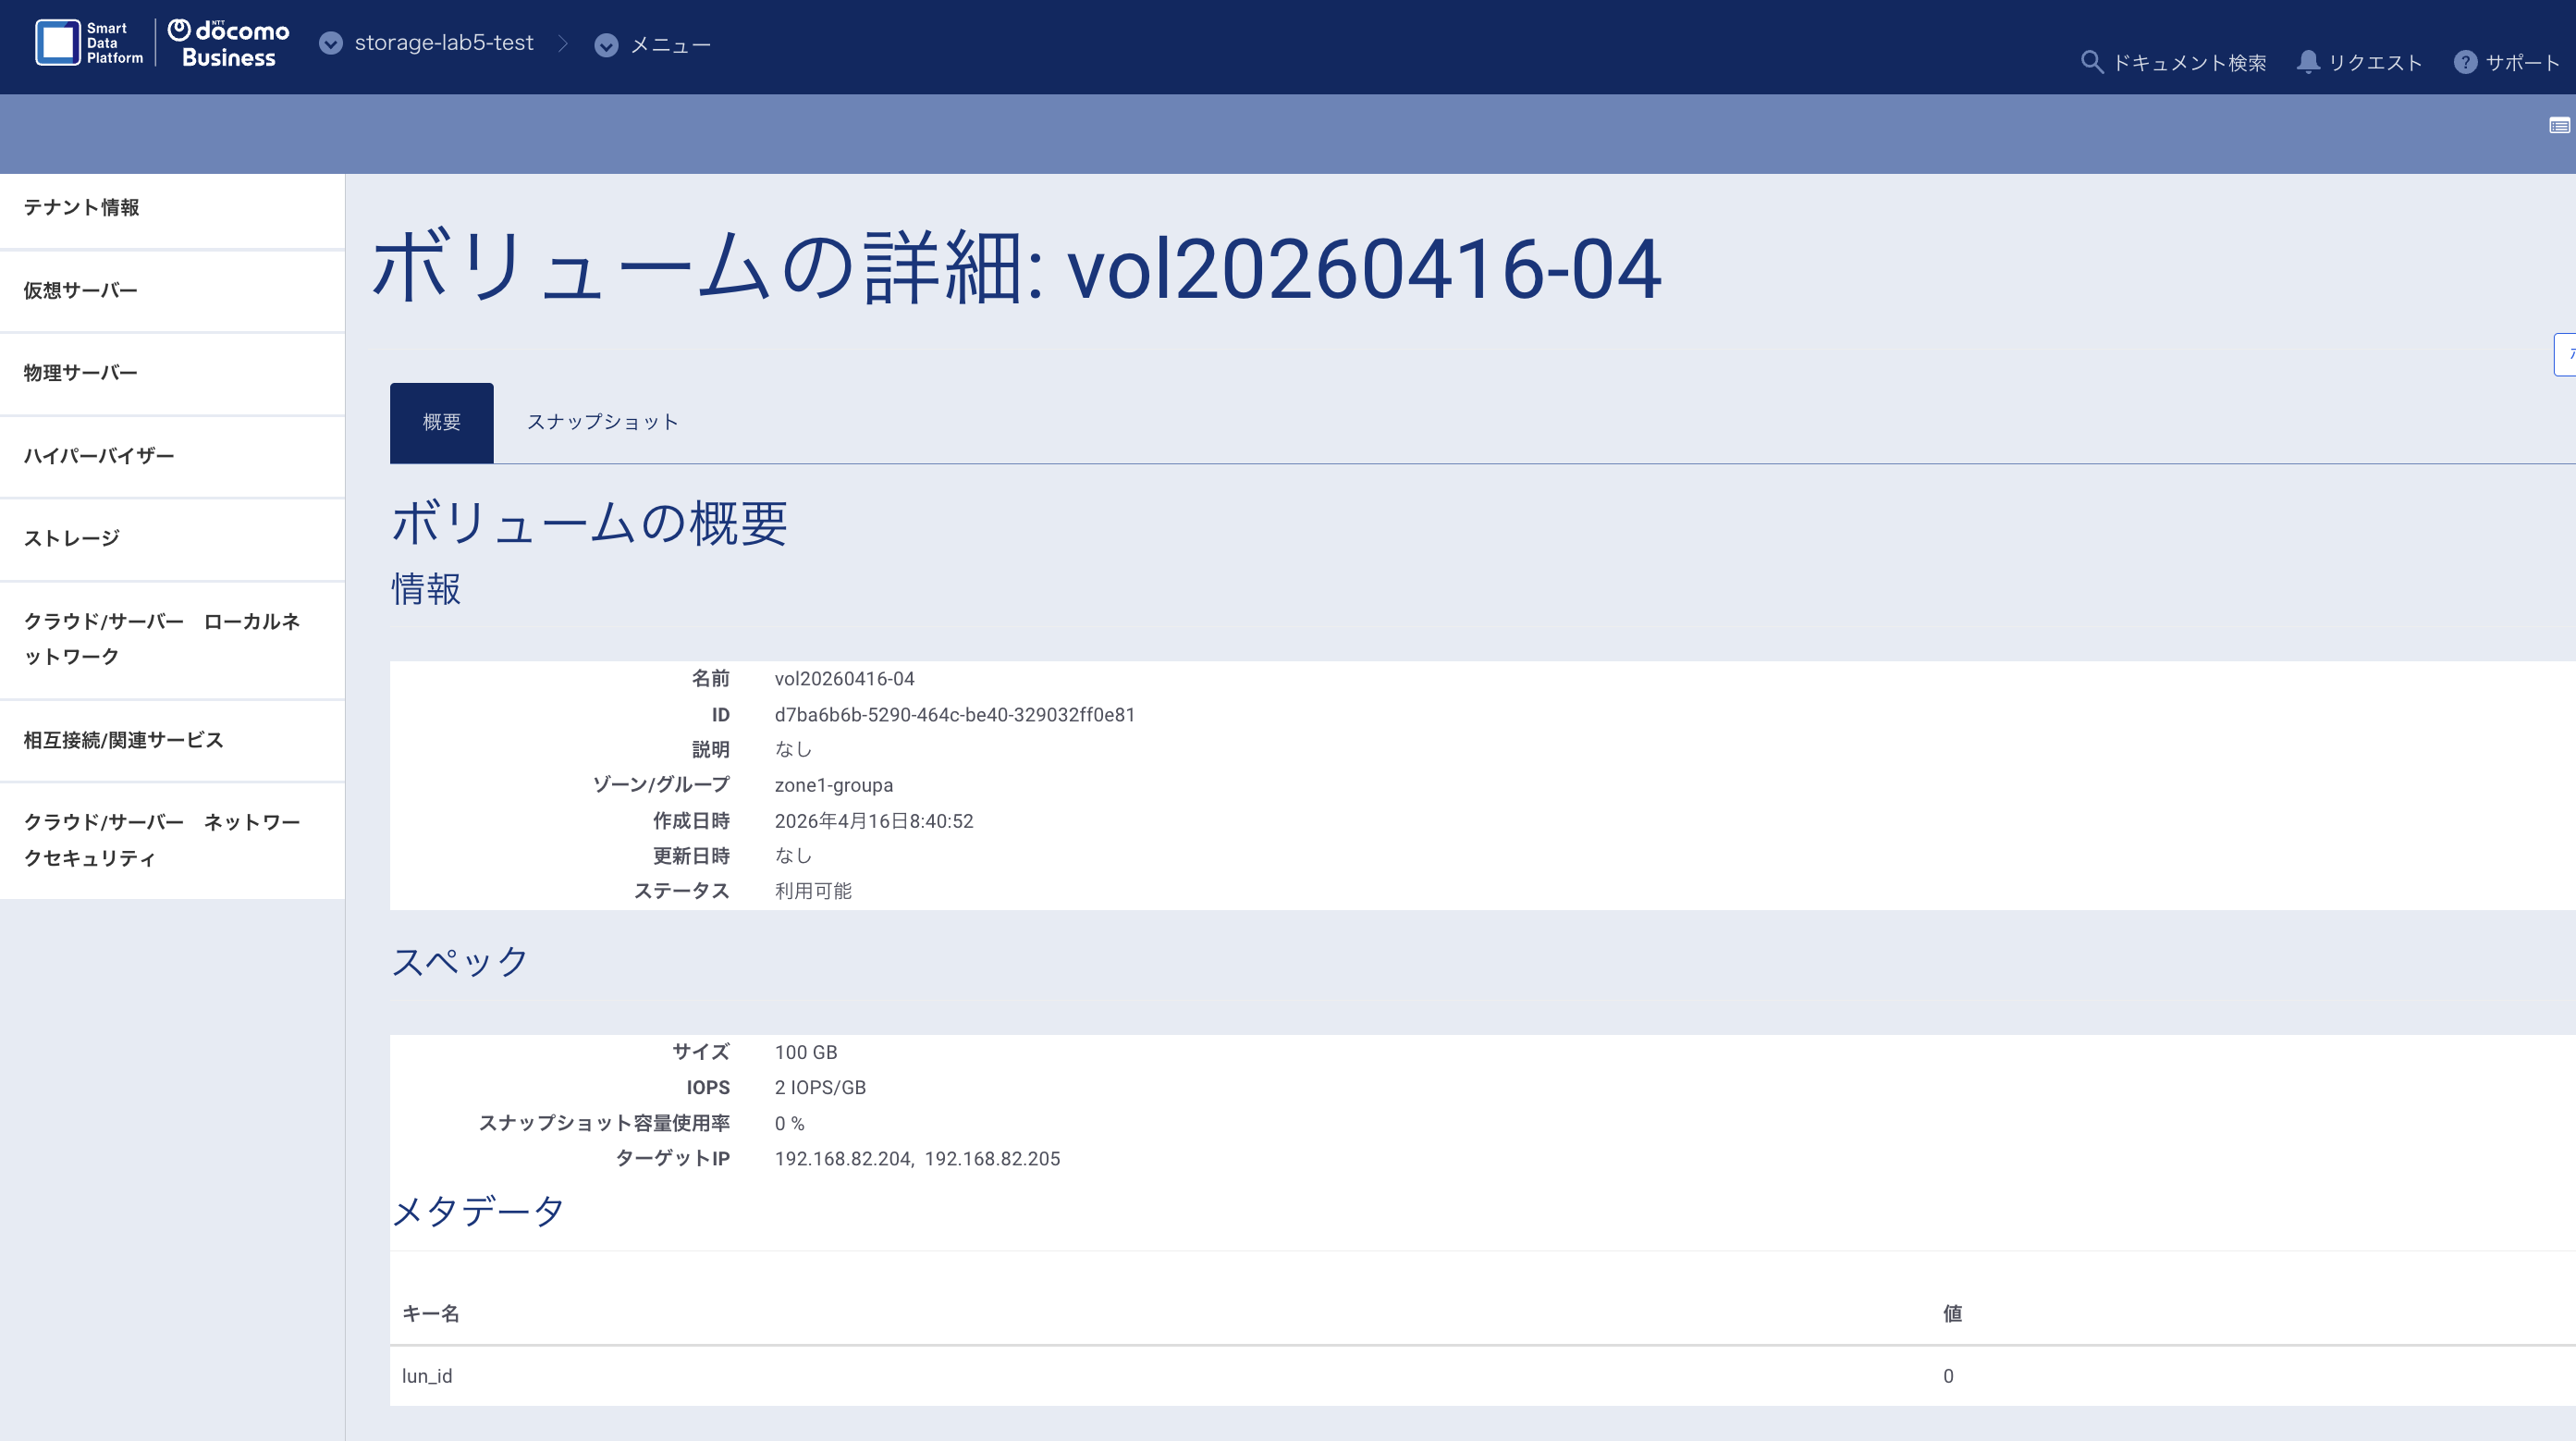Open 相互接続/関連サービス sidebar item
Viewport: 2576px width, 1441px height.
(172, 740)
